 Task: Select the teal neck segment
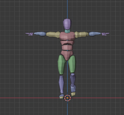67,31
